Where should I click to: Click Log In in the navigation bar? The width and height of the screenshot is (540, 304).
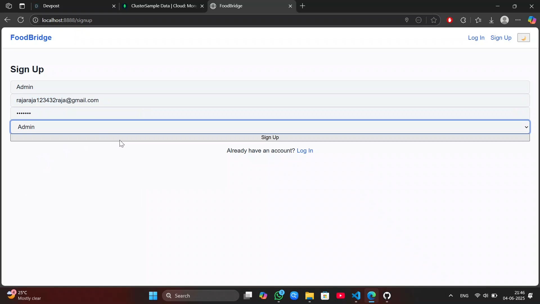(x=476, y=38)
